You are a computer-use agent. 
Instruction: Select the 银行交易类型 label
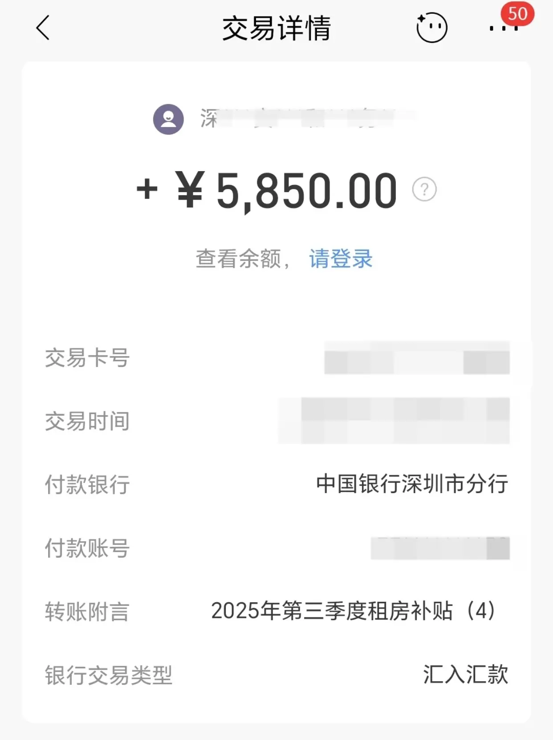pyautogui.click(x=109, y=675)
